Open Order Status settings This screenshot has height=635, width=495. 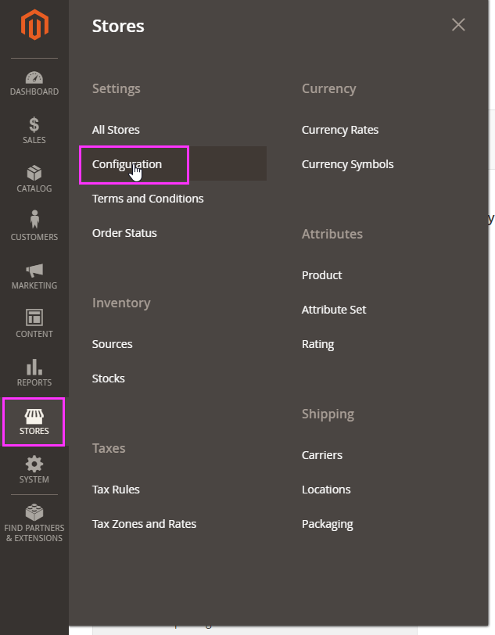click(124, 233)
